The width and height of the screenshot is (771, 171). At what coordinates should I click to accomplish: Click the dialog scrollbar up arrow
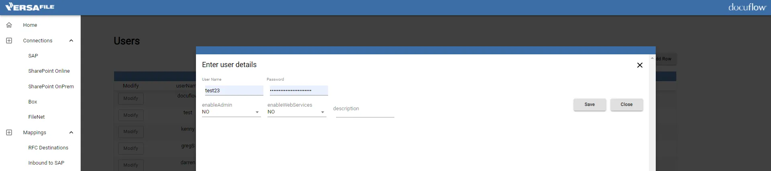point(652,58)
